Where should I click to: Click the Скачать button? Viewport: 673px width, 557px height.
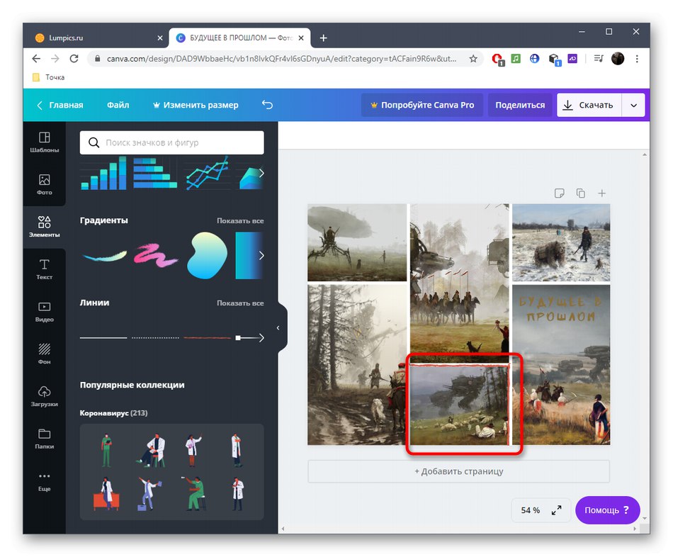pyautogui.click(x=589, y=105)
